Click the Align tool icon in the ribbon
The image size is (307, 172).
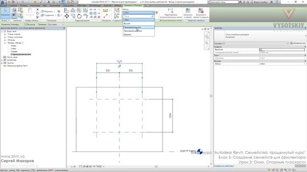[x=67, y=11]
